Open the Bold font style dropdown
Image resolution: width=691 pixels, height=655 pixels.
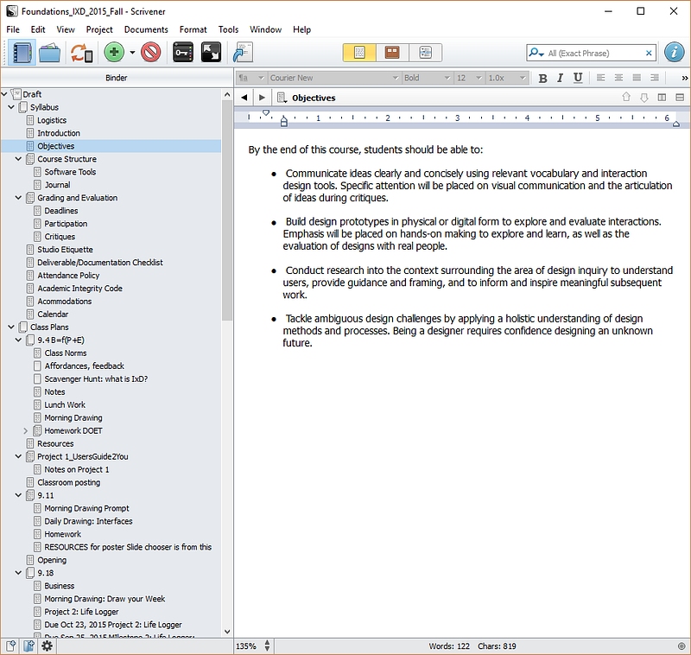(427, 78)
